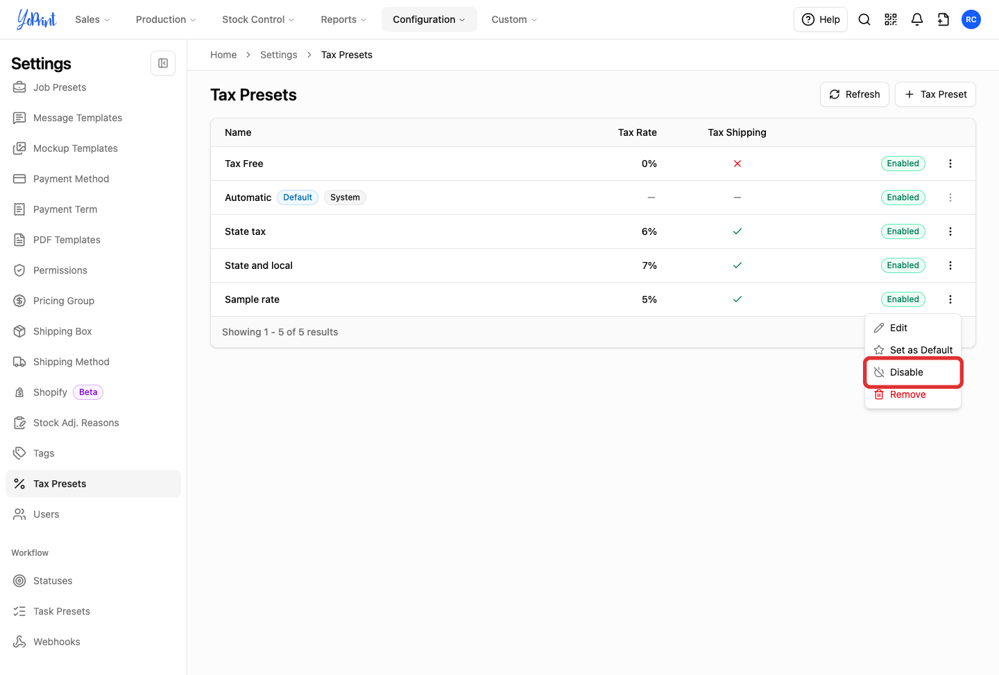The height and width of the screenshot is (675, 999).
Task: Open the Help button
Action: click(x=821, y=19)
